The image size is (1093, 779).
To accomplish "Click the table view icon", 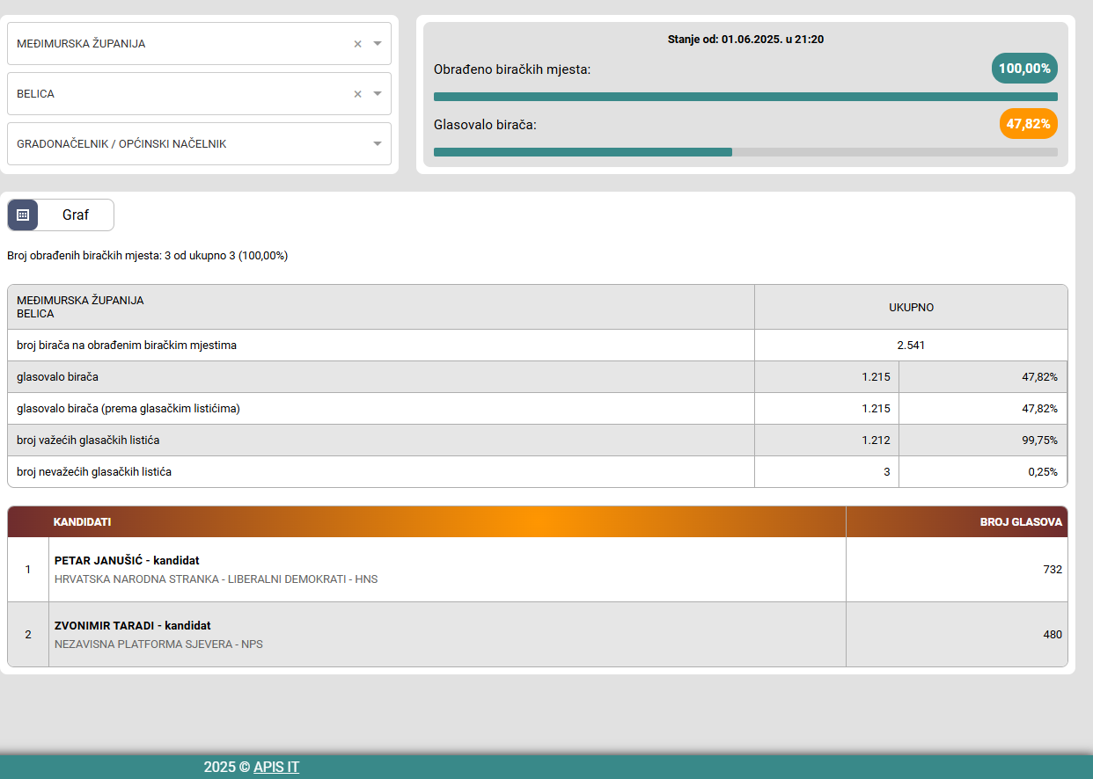I will [x=23, y=215].
